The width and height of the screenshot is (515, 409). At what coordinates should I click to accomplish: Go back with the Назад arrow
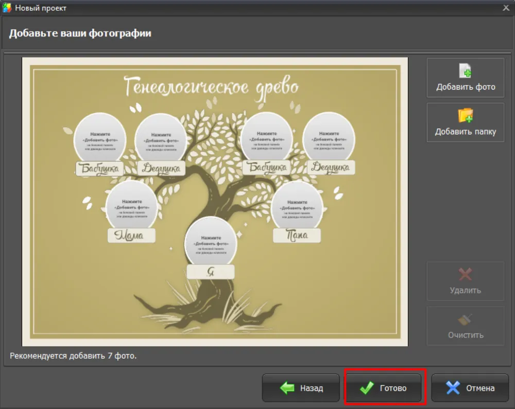point(301,388)
